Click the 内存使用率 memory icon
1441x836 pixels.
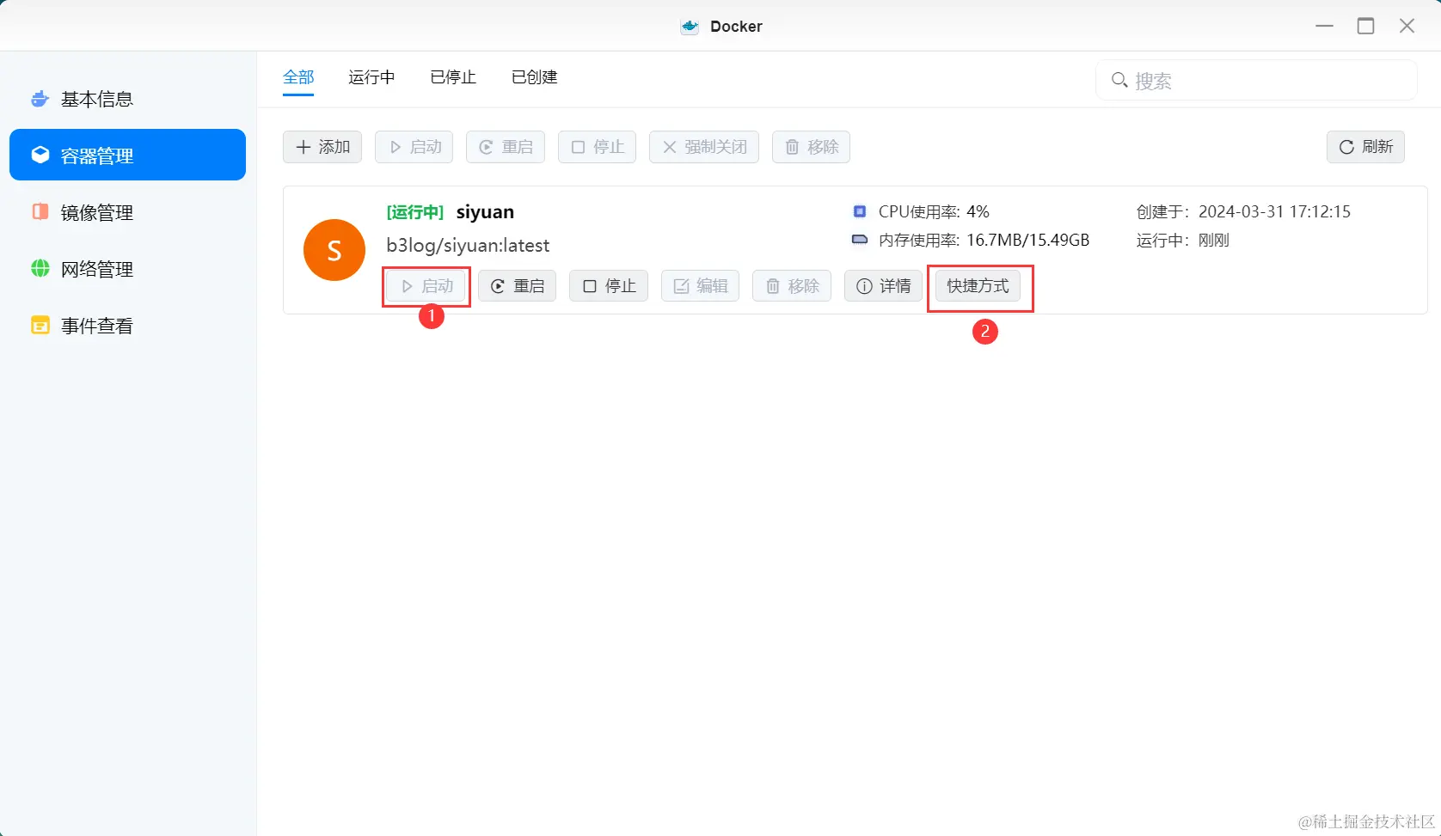[x=860, y=240]
